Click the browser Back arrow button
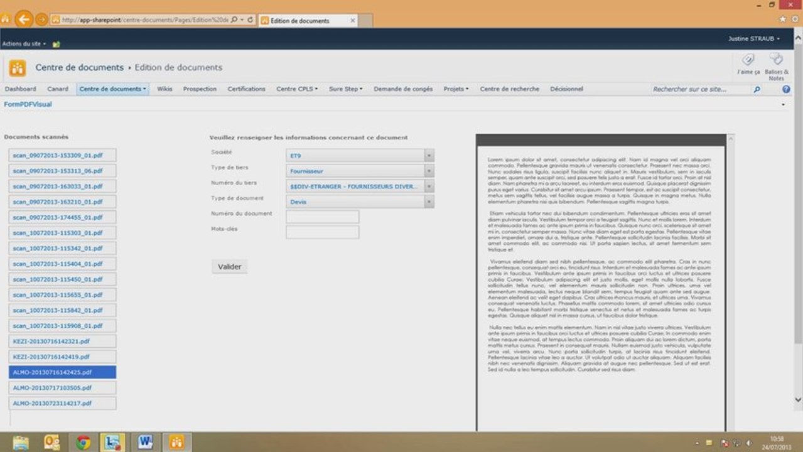The width and height of the screenshot is (803, 452). 24,19
